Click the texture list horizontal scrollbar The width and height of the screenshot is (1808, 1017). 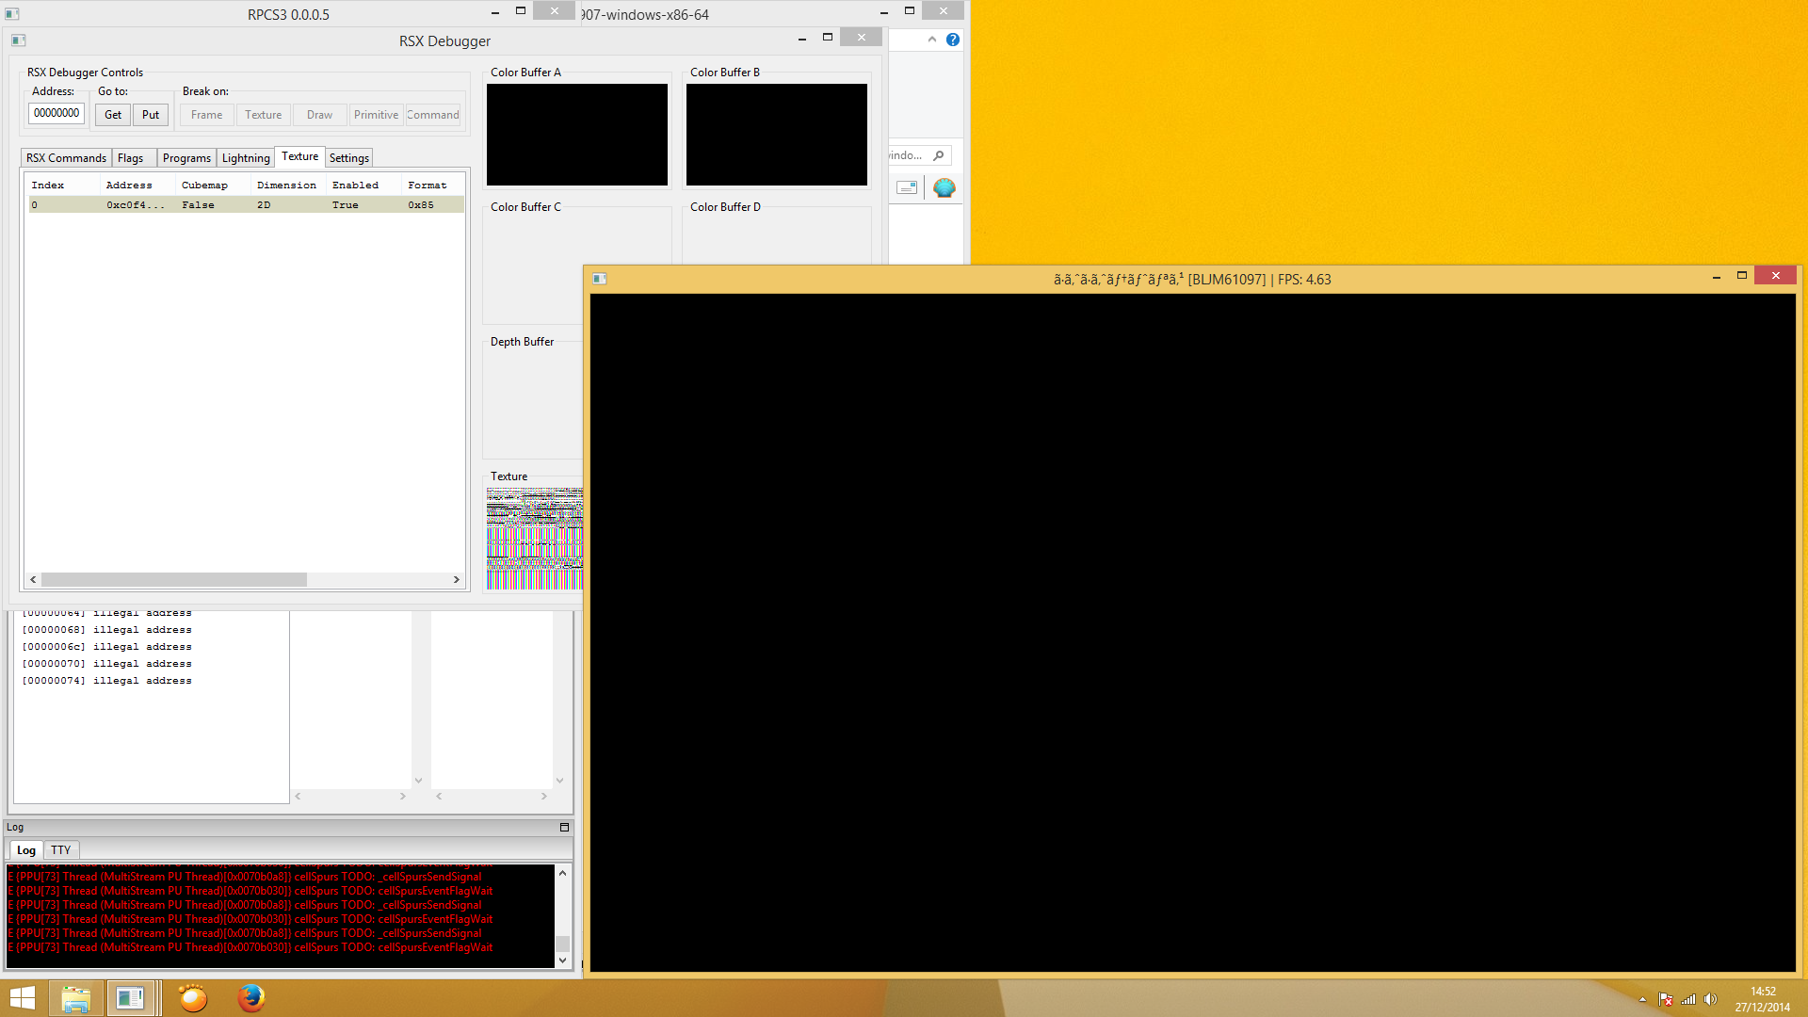[174, 579]
